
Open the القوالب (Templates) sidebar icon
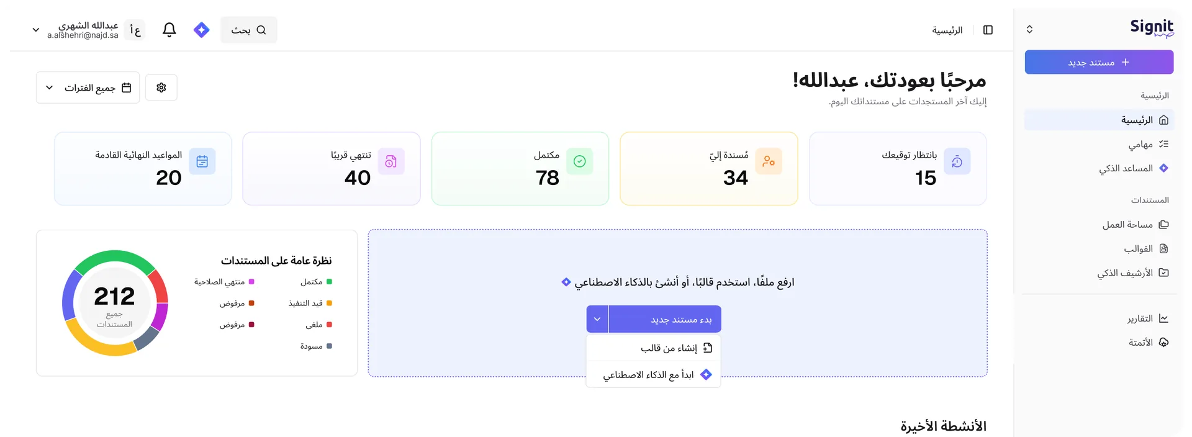(x=1163, y=248)
